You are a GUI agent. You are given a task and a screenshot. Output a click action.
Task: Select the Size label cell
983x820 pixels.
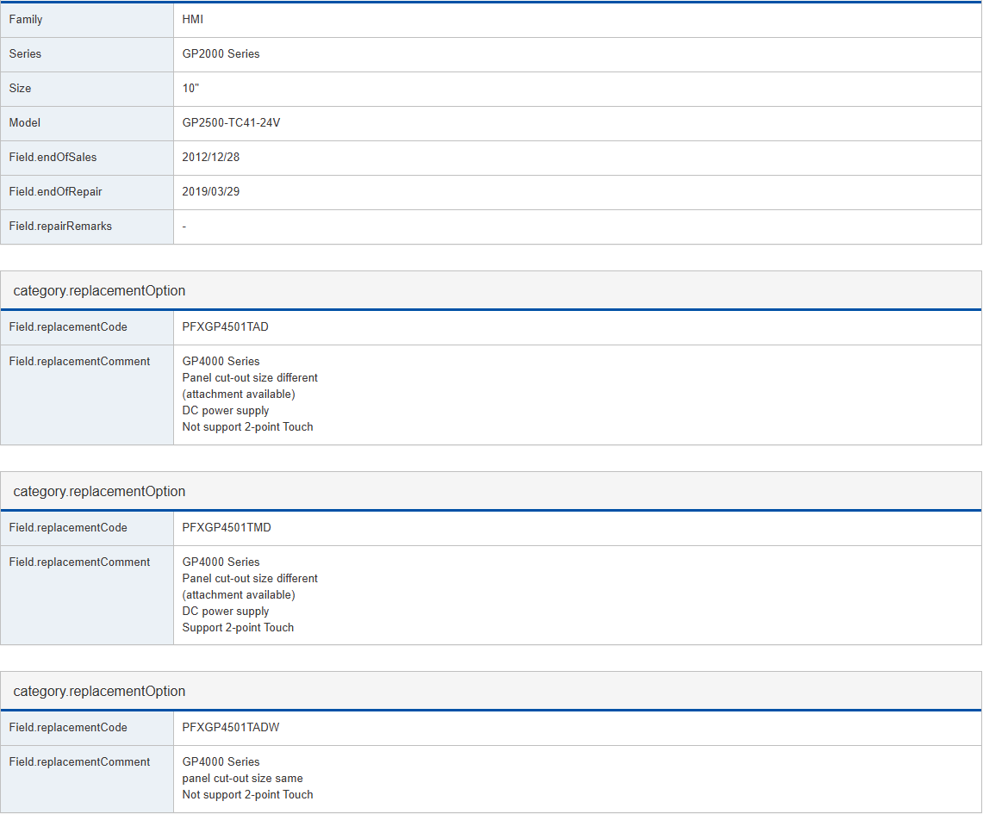pyautogui.click(x=87, y=89)
